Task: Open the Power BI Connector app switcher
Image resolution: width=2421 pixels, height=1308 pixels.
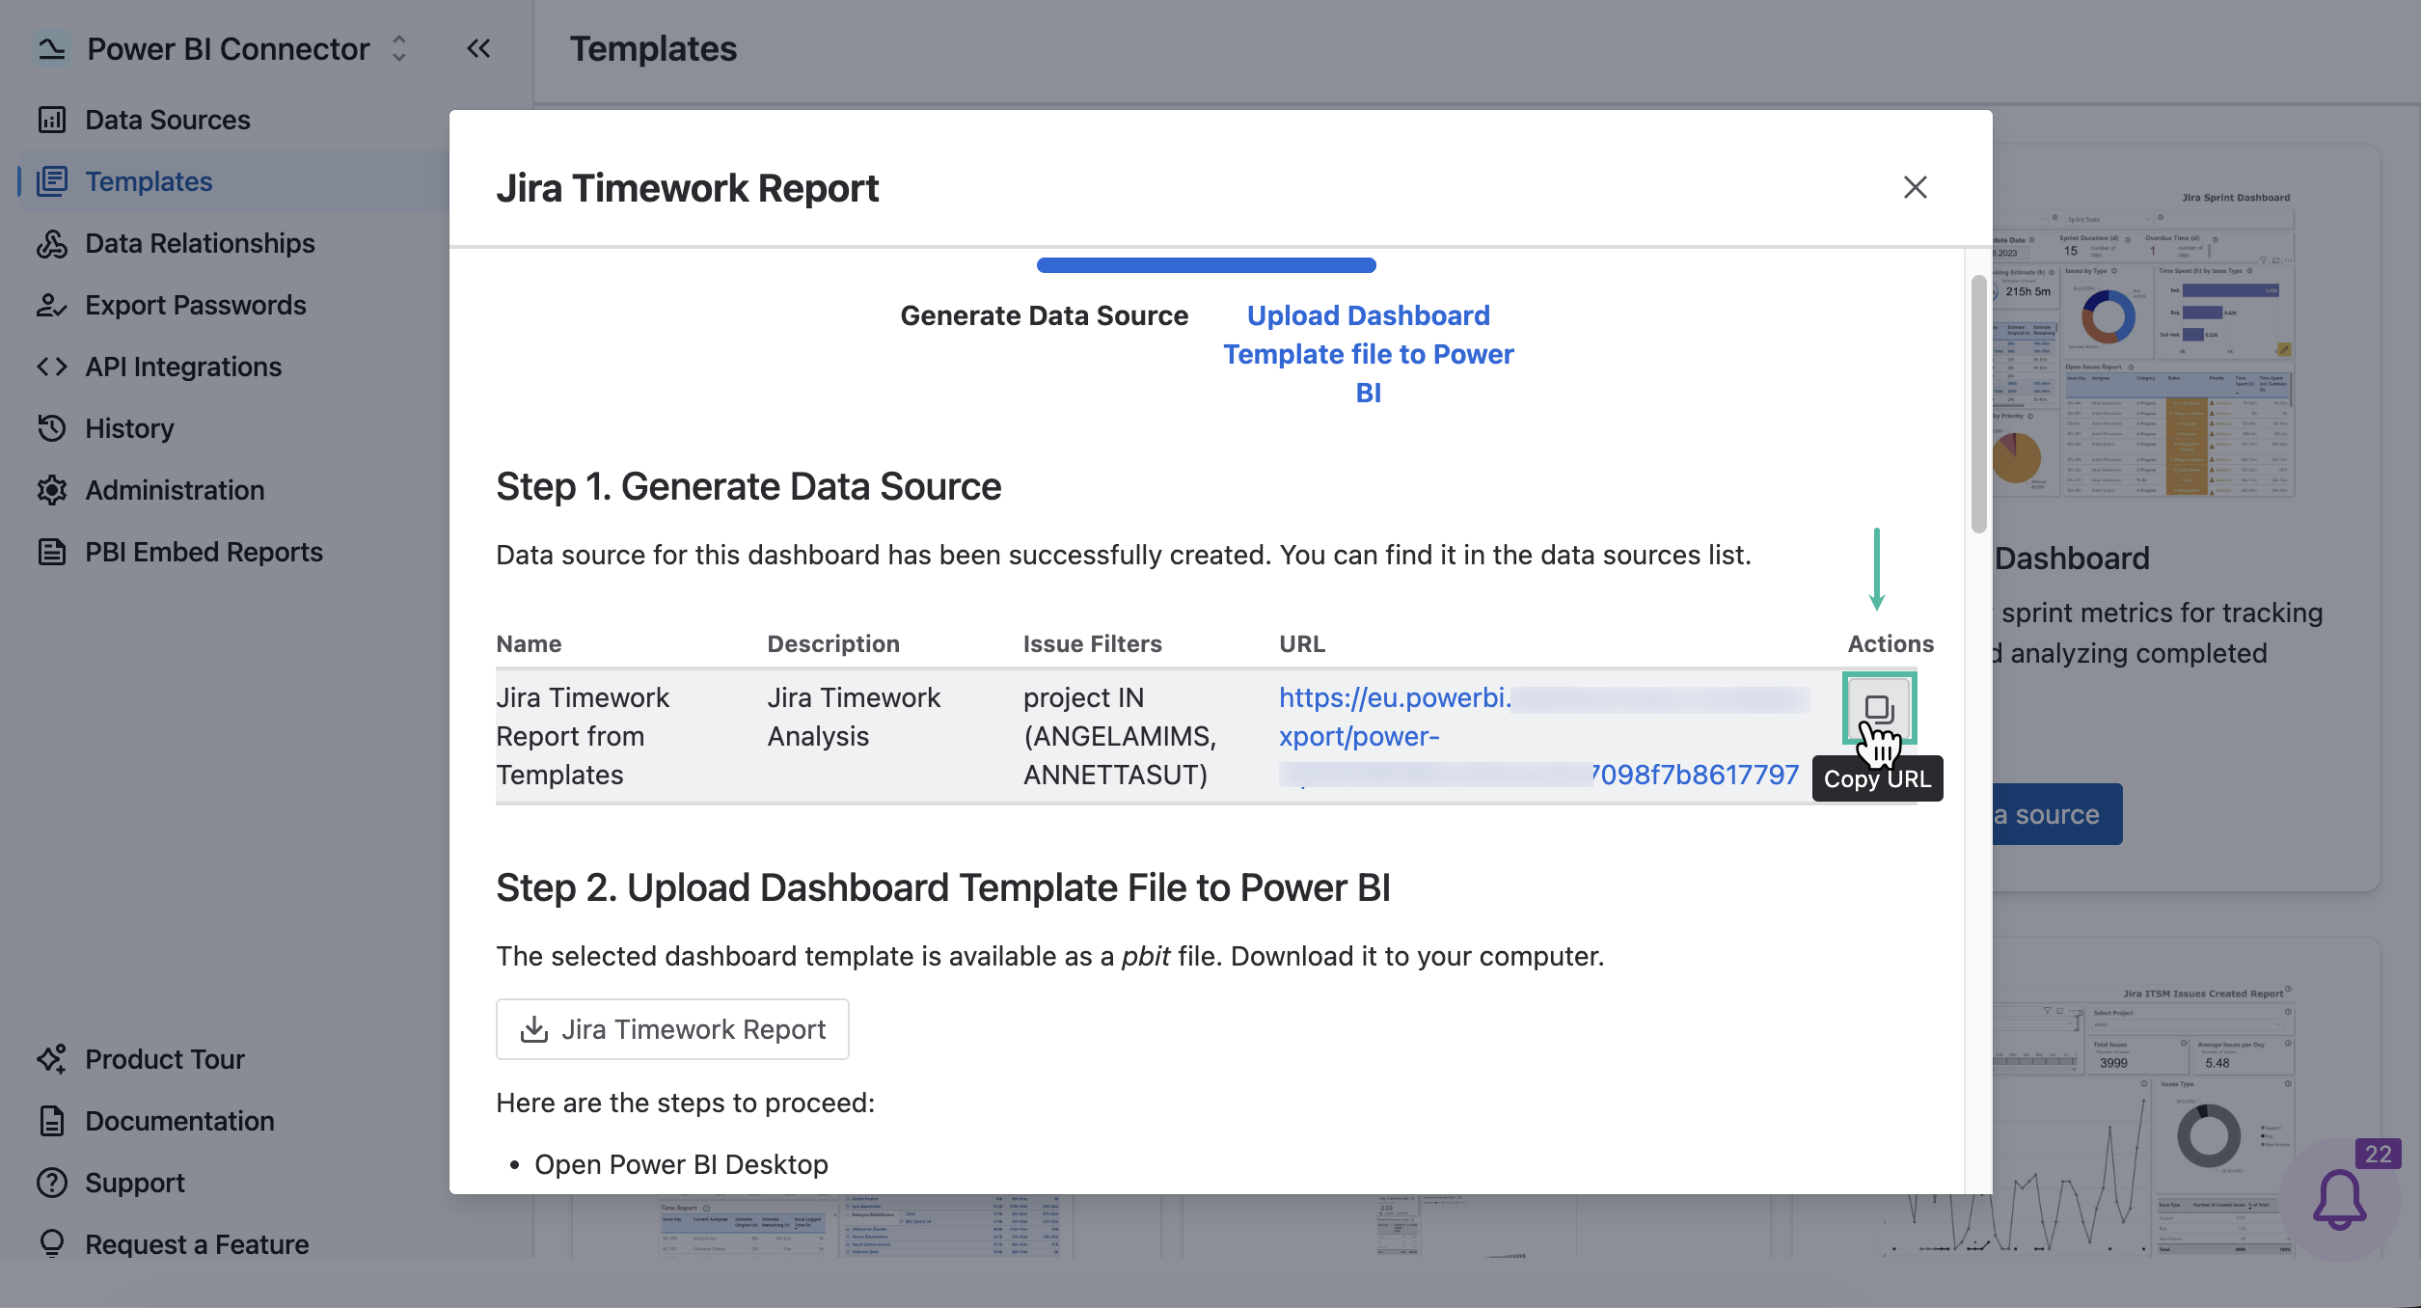Action: click(x=399, y=48)
